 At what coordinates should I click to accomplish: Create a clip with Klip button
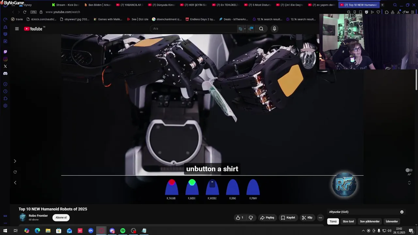(x=307, y=218)
